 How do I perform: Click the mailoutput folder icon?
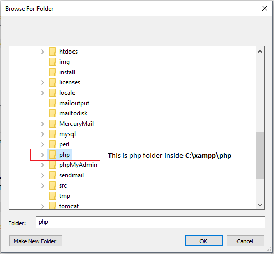coord(52,103)
